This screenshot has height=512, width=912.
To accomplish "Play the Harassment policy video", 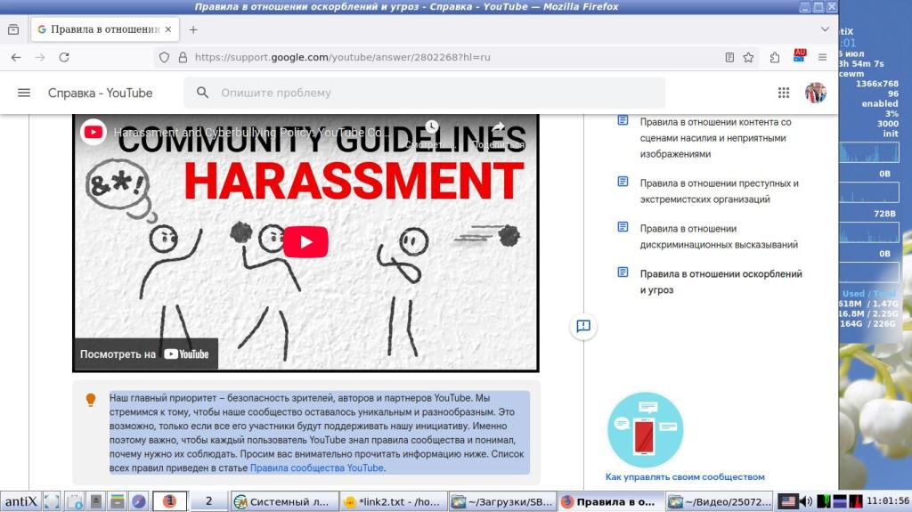I will tap(305, 242).
